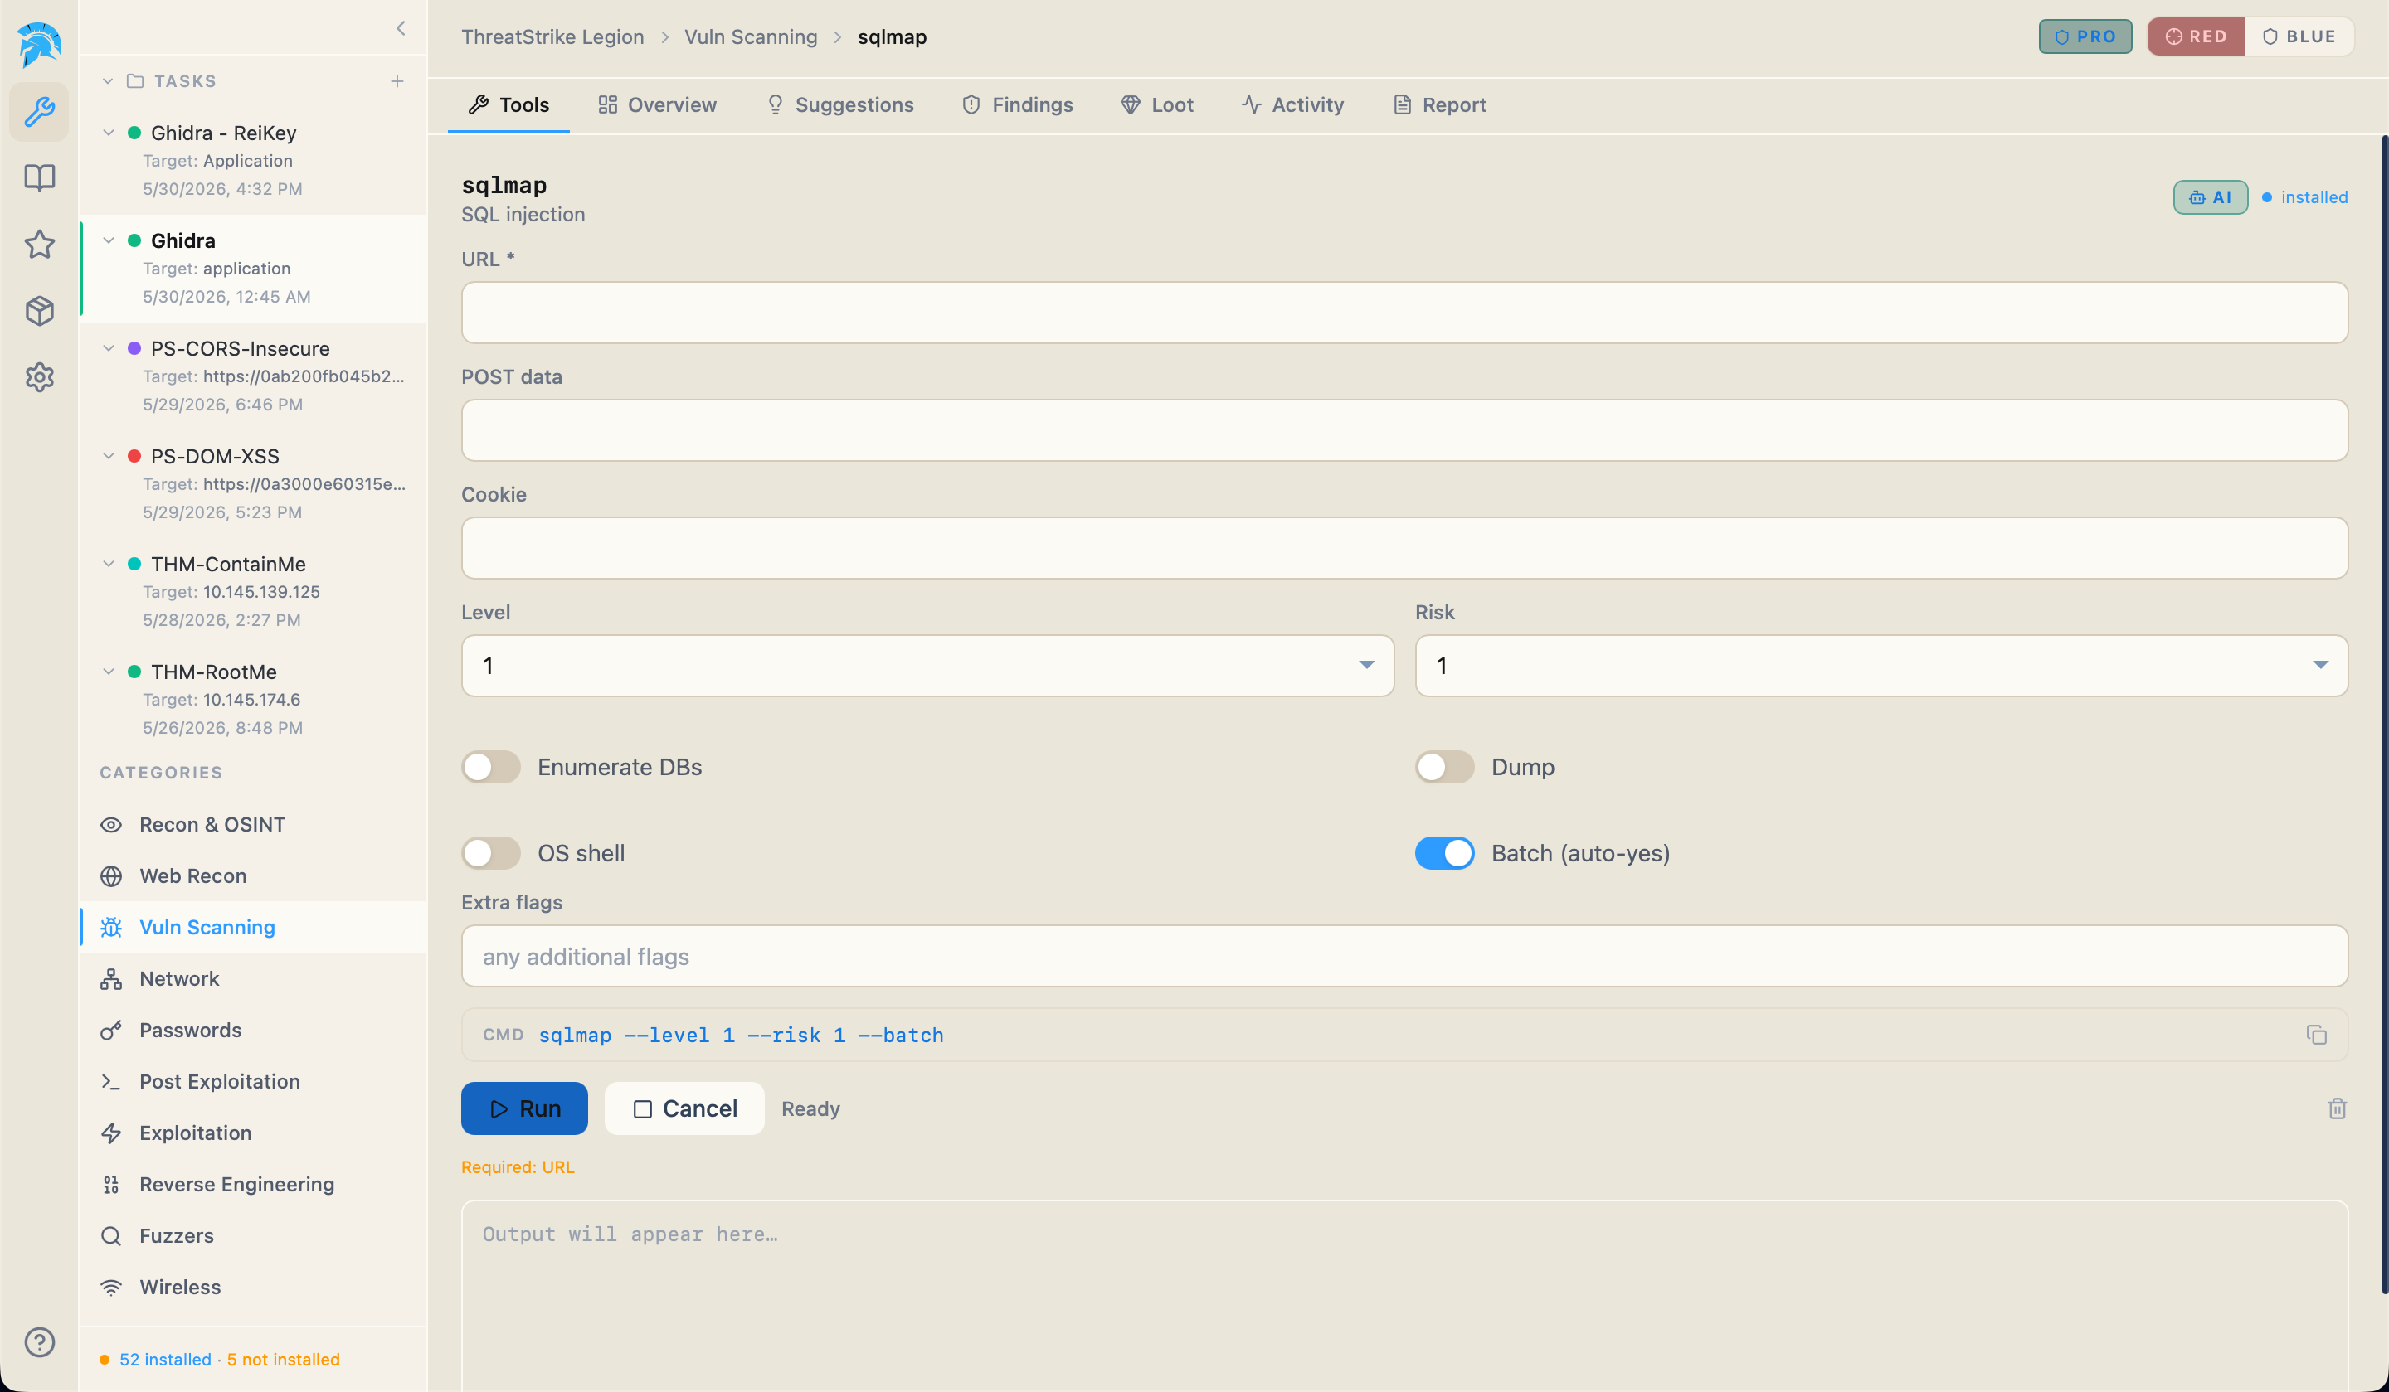Viewport: 2389px width, 1392px height.
Task: Switch to the Activity tab
Action: tap(1293, 104)
